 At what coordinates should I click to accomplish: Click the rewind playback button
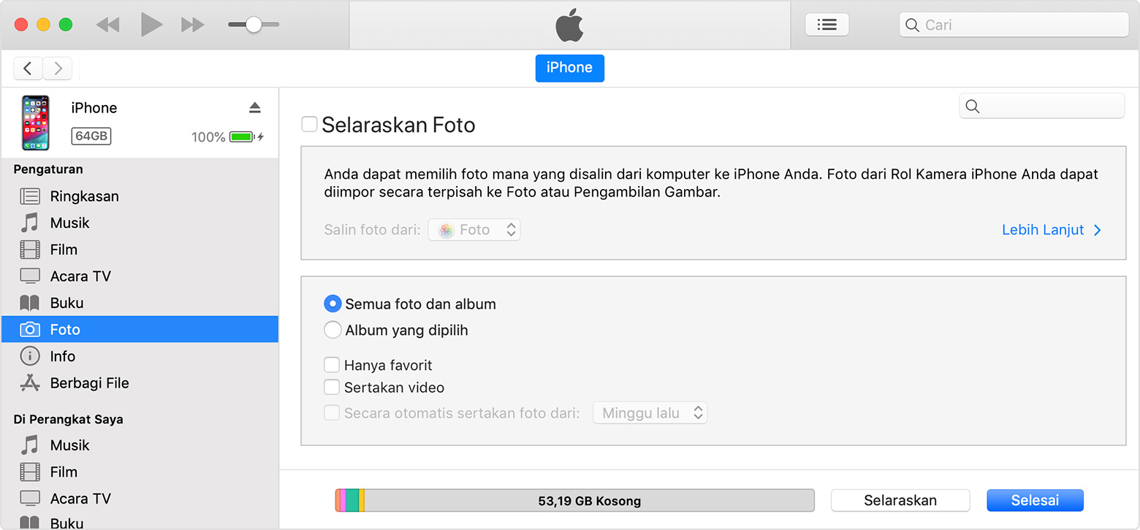[107, 25]
